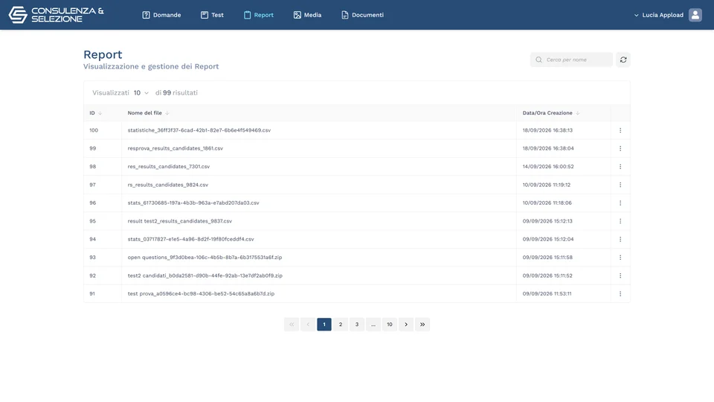Open actions menu for row ID 91
The width and height of the screenshot is (714, 402).
click(x=620, y=294)
